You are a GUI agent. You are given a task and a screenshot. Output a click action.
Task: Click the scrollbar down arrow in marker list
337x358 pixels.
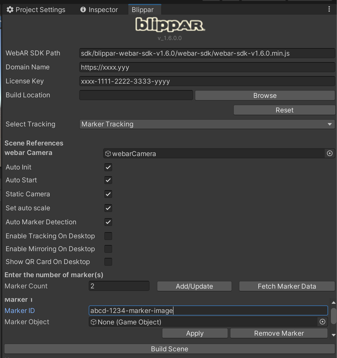[x=333, y=335]
